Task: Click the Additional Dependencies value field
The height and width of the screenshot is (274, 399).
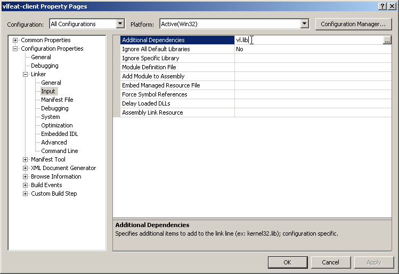Action: [309, 40]
